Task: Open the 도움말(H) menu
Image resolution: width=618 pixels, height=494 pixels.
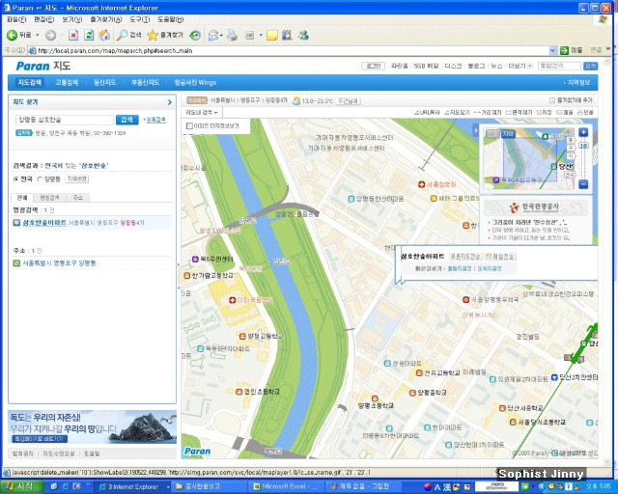Action: 171,19
